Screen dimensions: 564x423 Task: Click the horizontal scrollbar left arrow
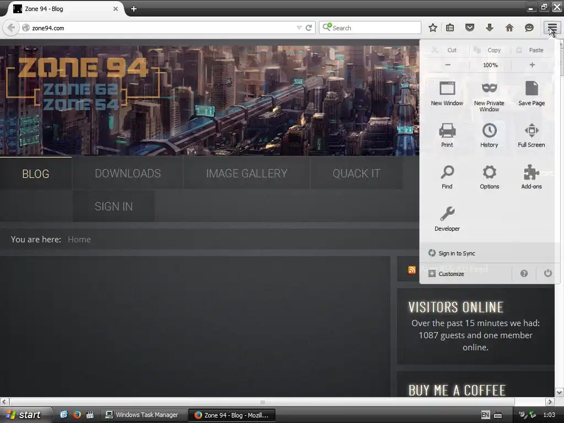[4, 402]
